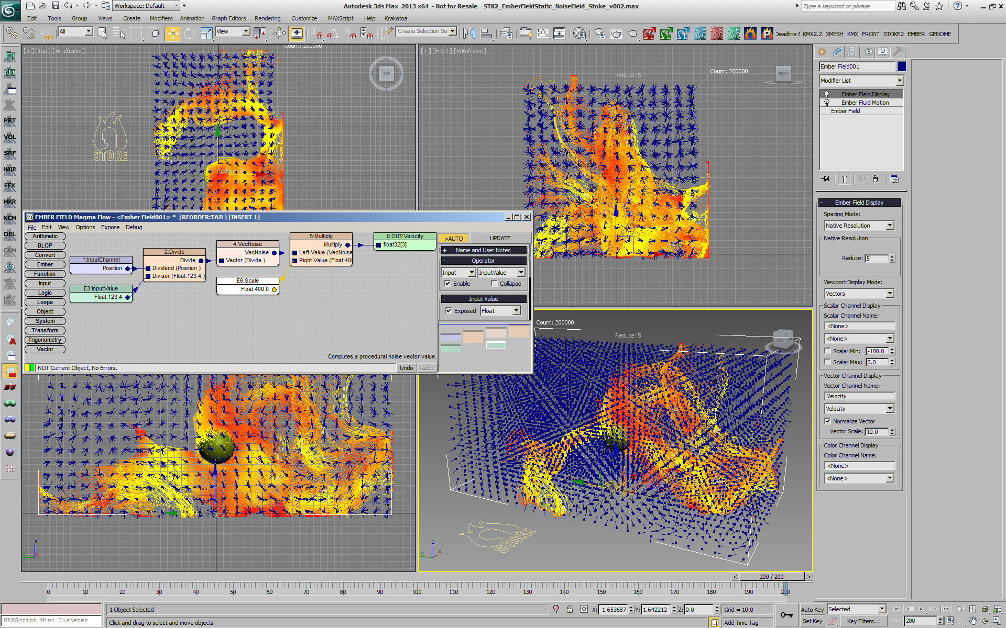Open Viewport Display Mode Vectors dropdown
The image size is (1006, 628).
pos(859,294)
